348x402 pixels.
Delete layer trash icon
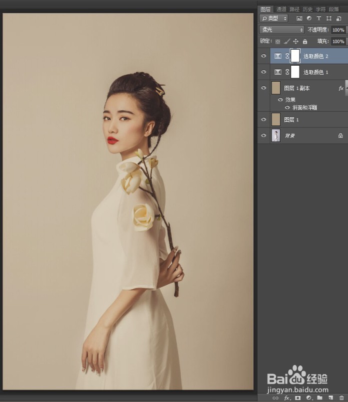point(341,398)
